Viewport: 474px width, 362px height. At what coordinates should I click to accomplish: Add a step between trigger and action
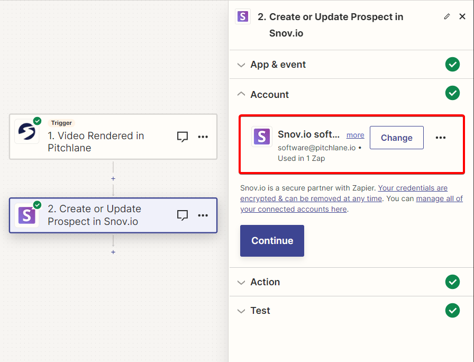pyautogui.click(x=113, y=179)
